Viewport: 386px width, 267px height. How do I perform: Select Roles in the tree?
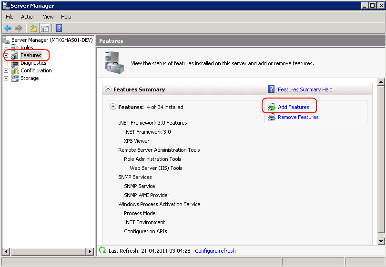pyautogui.click(x=27, y=48)
